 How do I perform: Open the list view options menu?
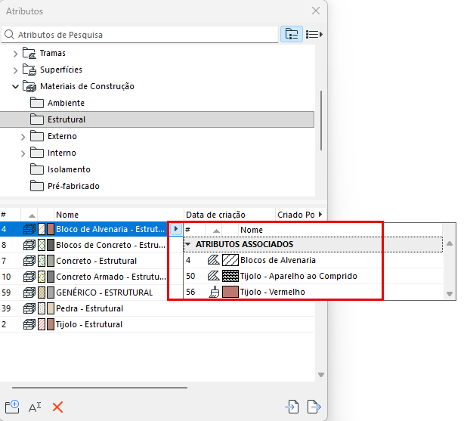pos(314,34)
